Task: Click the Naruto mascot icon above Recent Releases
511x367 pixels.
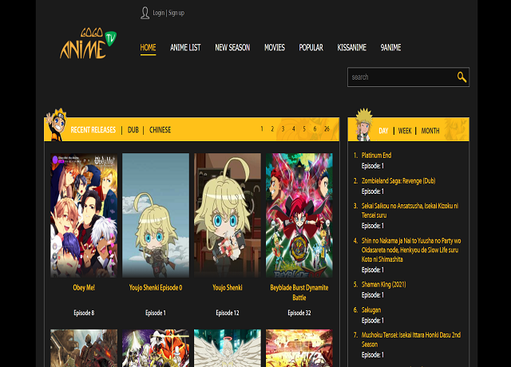Action: click(57, 121)
